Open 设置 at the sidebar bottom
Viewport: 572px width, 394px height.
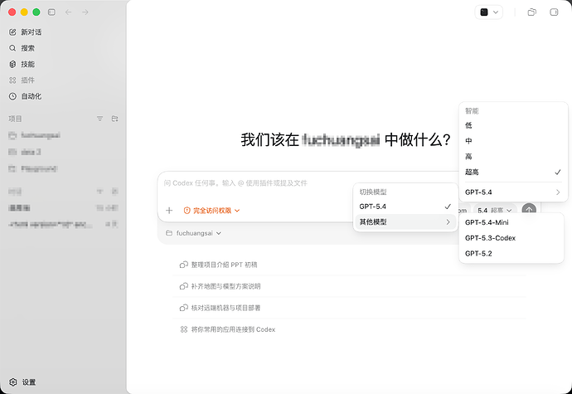(22, 382)
